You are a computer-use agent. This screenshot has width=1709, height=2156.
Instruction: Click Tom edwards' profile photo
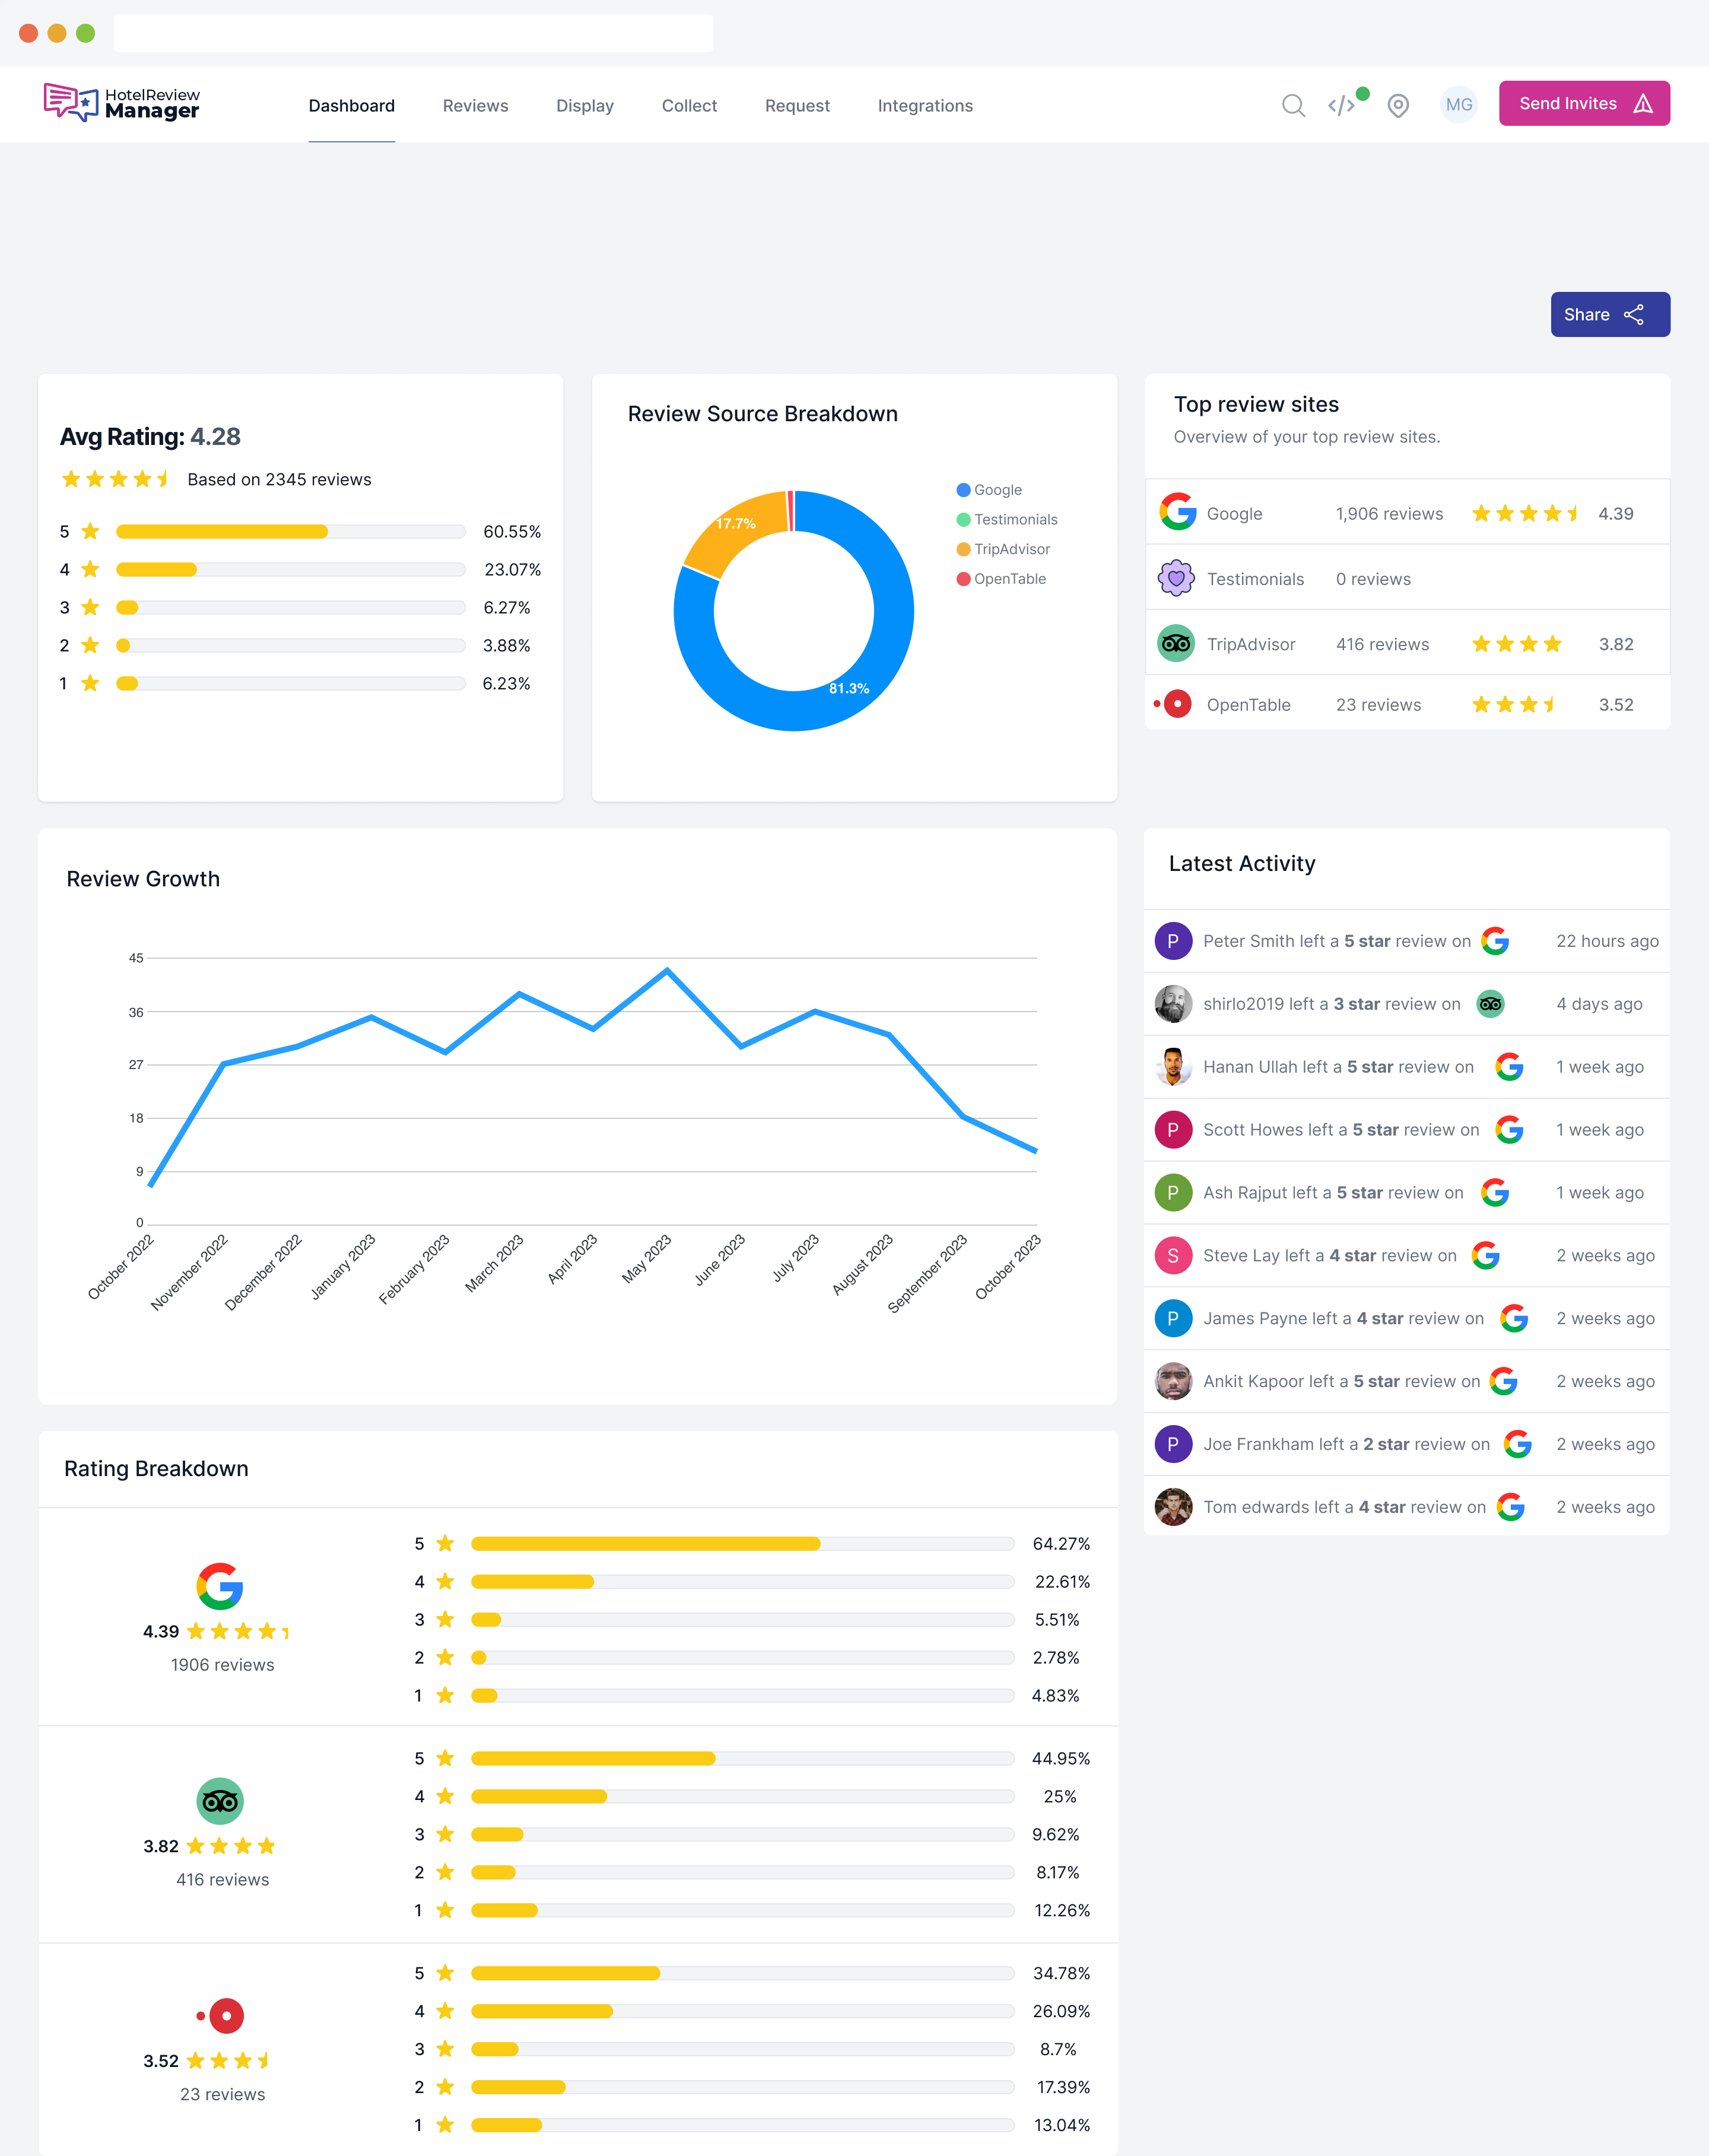[x=1173, y=1507]
